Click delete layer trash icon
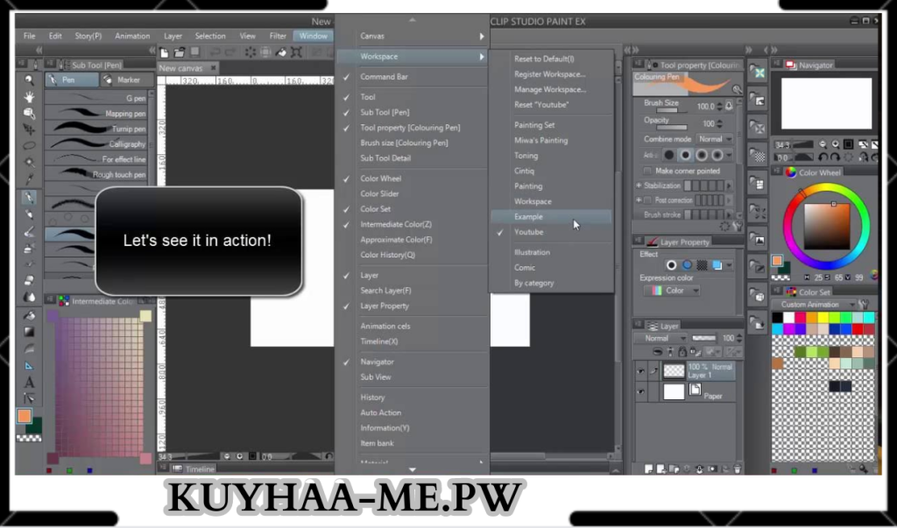 tap(737, 469)
